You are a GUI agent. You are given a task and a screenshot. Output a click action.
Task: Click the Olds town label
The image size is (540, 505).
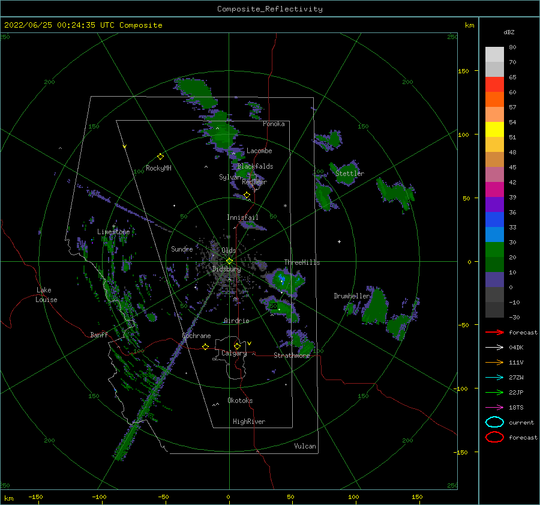coord(229,250)
